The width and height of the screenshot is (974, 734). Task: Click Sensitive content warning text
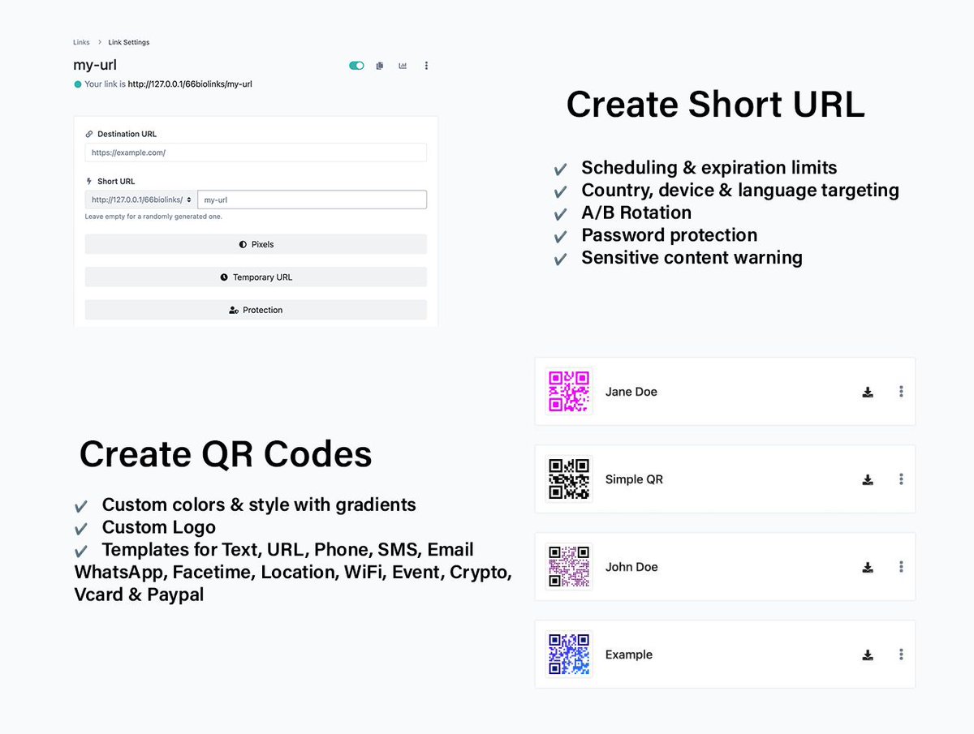692,258
